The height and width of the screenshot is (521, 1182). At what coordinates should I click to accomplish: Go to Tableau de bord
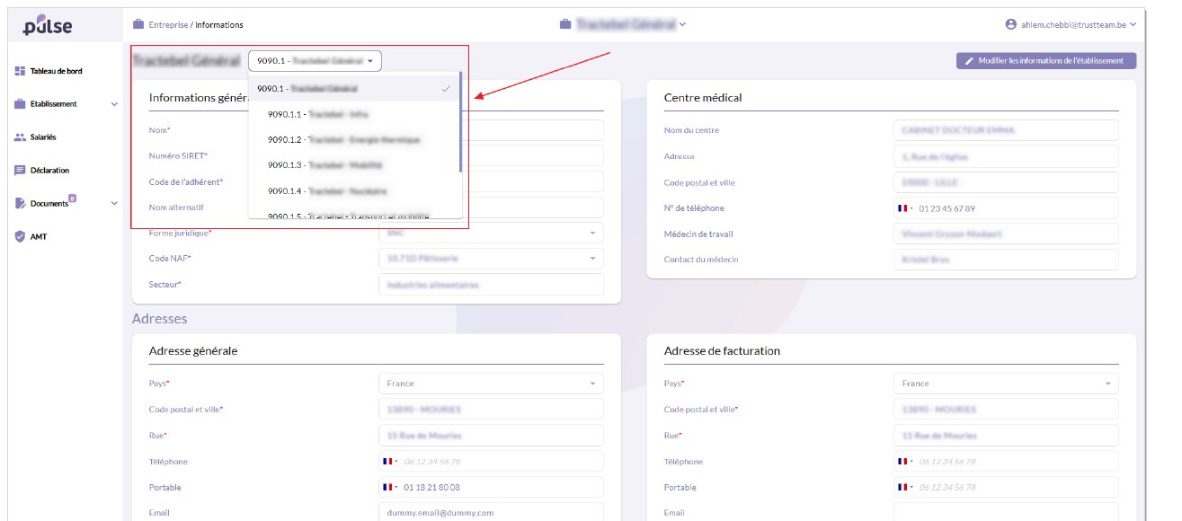57,71
